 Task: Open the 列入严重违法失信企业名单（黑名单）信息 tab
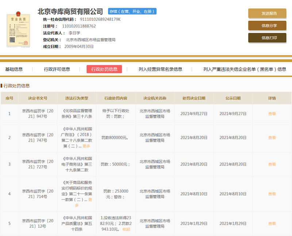245,69
